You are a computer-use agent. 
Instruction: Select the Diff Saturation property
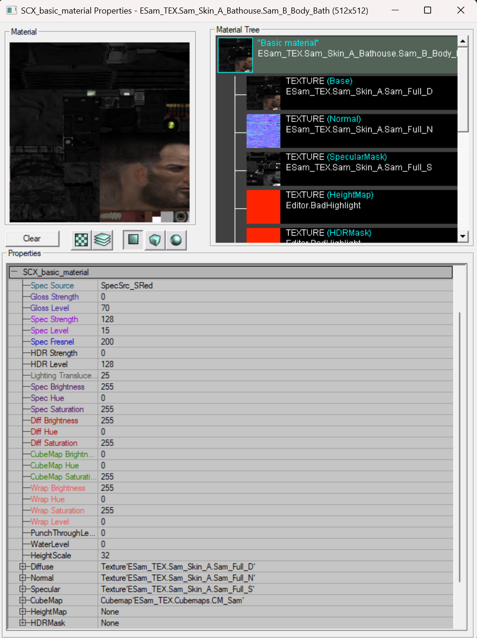point(54,443)
